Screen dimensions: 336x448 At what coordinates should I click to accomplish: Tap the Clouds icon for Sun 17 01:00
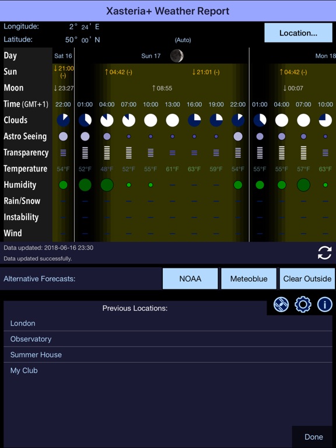(x=85, y=120)
